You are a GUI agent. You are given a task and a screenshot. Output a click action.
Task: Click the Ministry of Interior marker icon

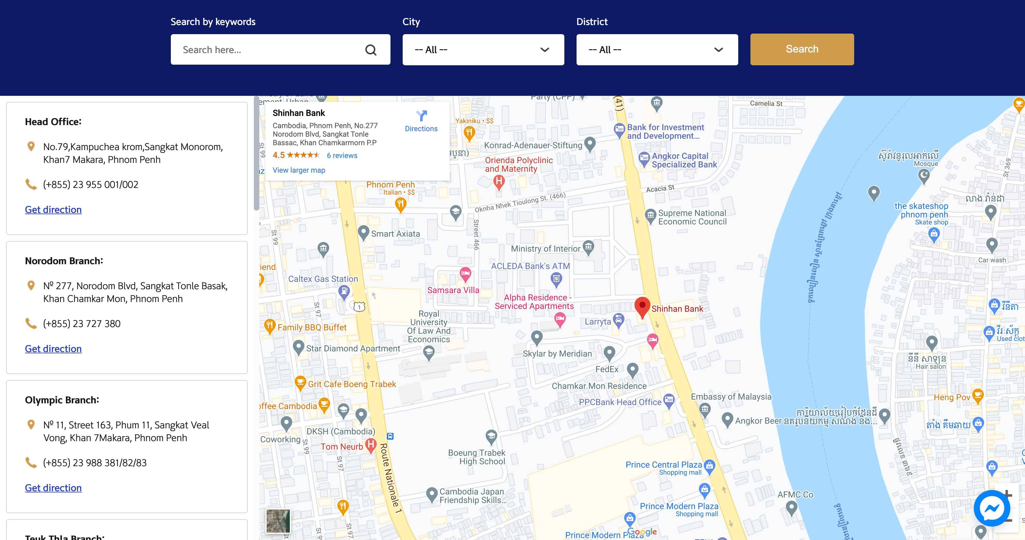coord(588,247)
